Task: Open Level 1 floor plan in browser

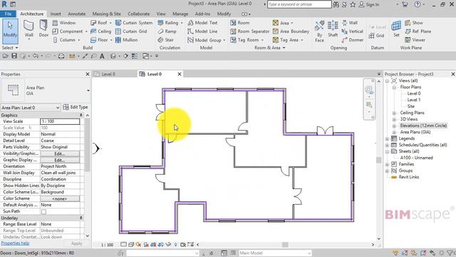Action: click(x=413, y=100)
